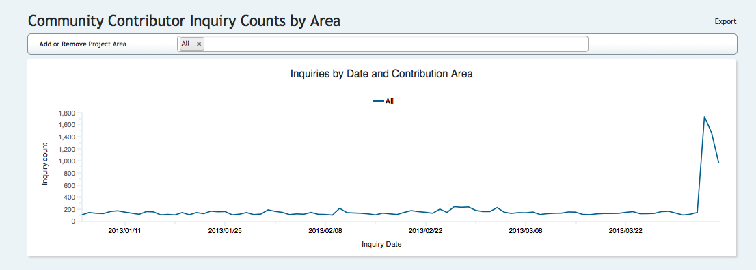Click the 2013/03/08 date axis label

526,231
